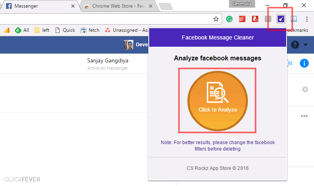The width and height of the screenshot is (314, 186).
Task: Switch to the Chrome Web Store tab
Action: click(x=119, y=6)
